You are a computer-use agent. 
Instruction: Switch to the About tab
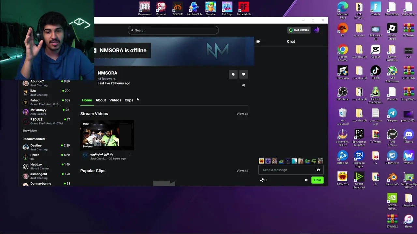tap(101, 100)
